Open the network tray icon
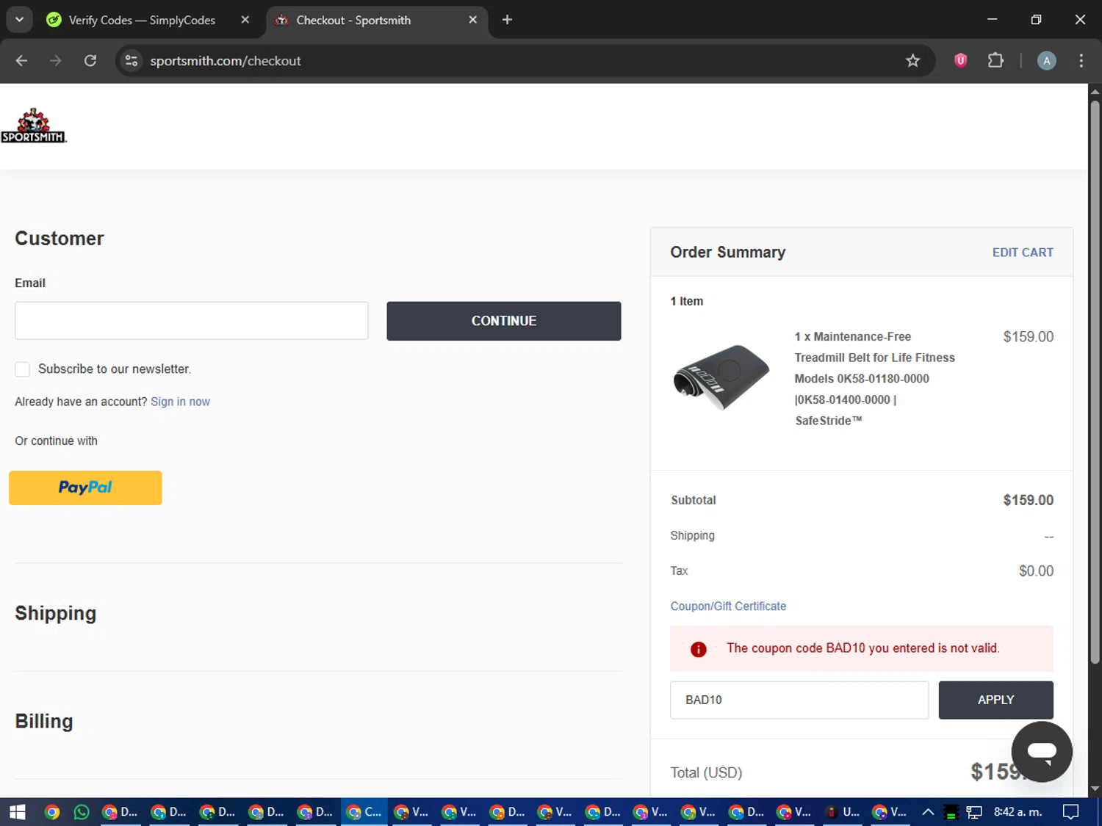The width and height of the screenshot is (1102, 826). point(974,812)
